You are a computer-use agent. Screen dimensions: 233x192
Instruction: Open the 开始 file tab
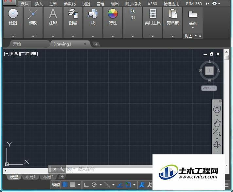tap(29, 44)
